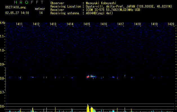
Task: Click time axis label 1419
Action: point(154,24)
